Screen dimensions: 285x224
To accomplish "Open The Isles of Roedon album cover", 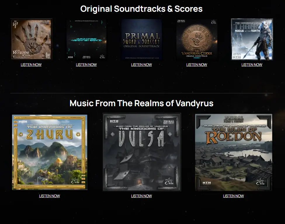I will (x=234, y=152).
